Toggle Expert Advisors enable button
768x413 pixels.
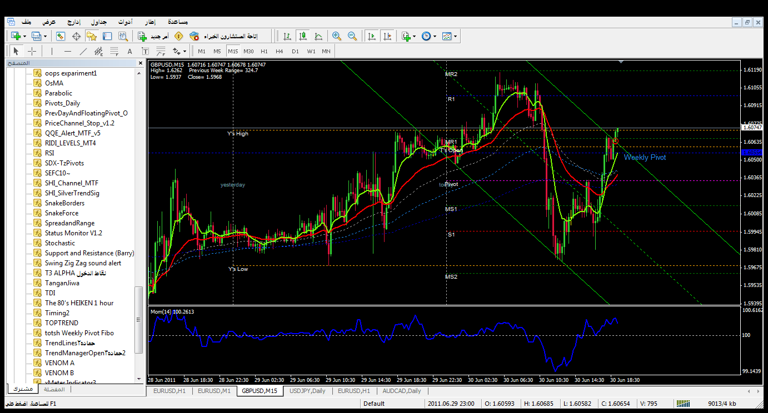(223, 36)
